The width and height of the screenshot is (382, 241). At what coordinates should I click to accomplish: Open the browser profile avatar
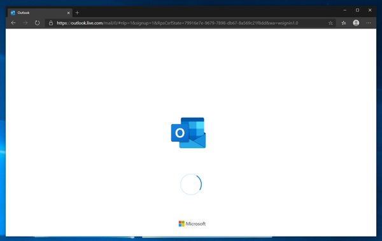coord(356,23)
